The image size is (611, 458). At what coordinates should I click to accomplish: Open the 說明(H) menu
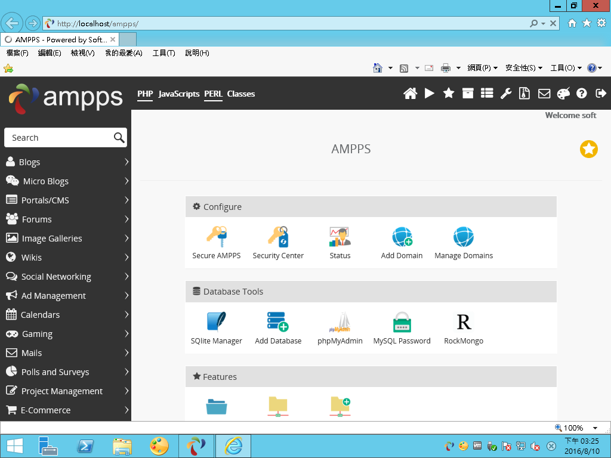(197, 53)
